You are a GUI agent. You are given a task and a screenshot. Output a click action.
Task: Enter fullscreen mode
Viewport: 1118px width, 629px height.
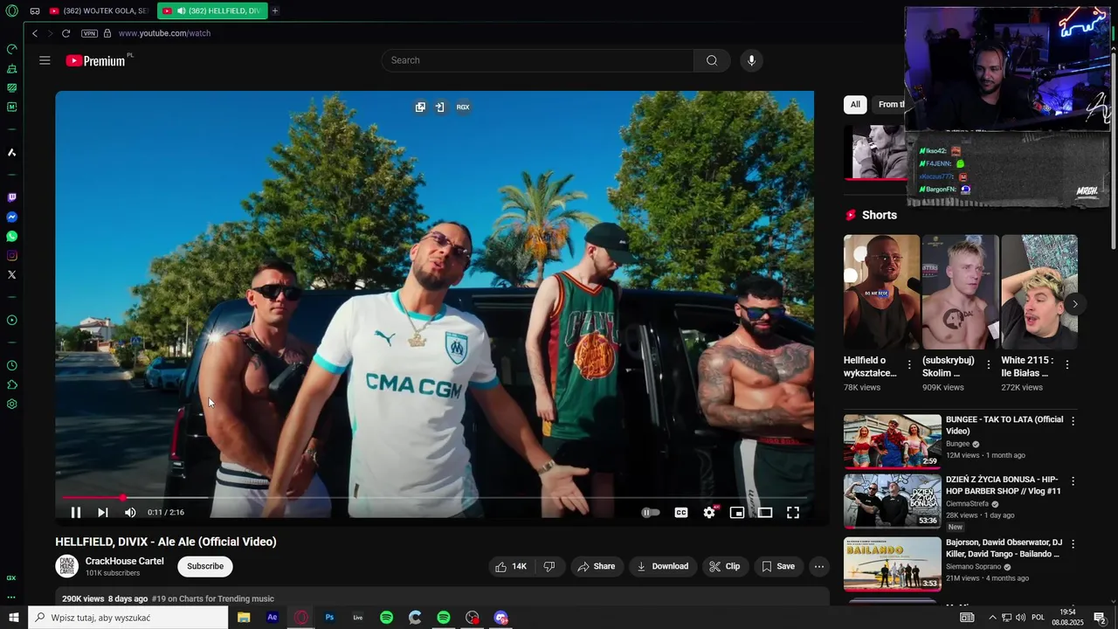(793, 513)
